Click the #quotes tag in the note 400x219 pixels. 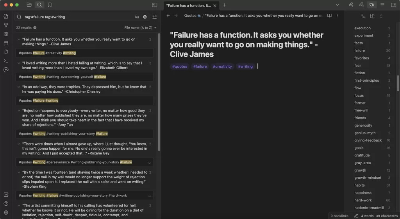[x=180, y=66]
